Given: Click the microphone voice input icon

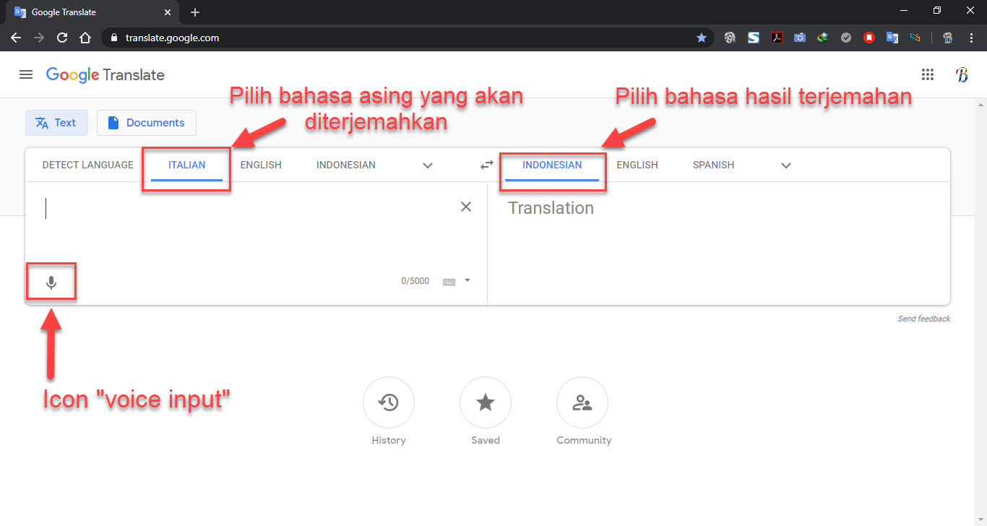Looking at the screenshot, I should click(51, 283).
